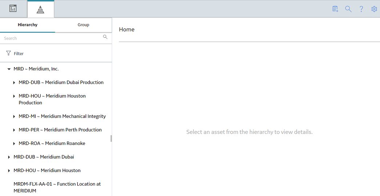
Task: Collapse the MRD ~ Meridium, Inc. node
Action: coord(9,69)
